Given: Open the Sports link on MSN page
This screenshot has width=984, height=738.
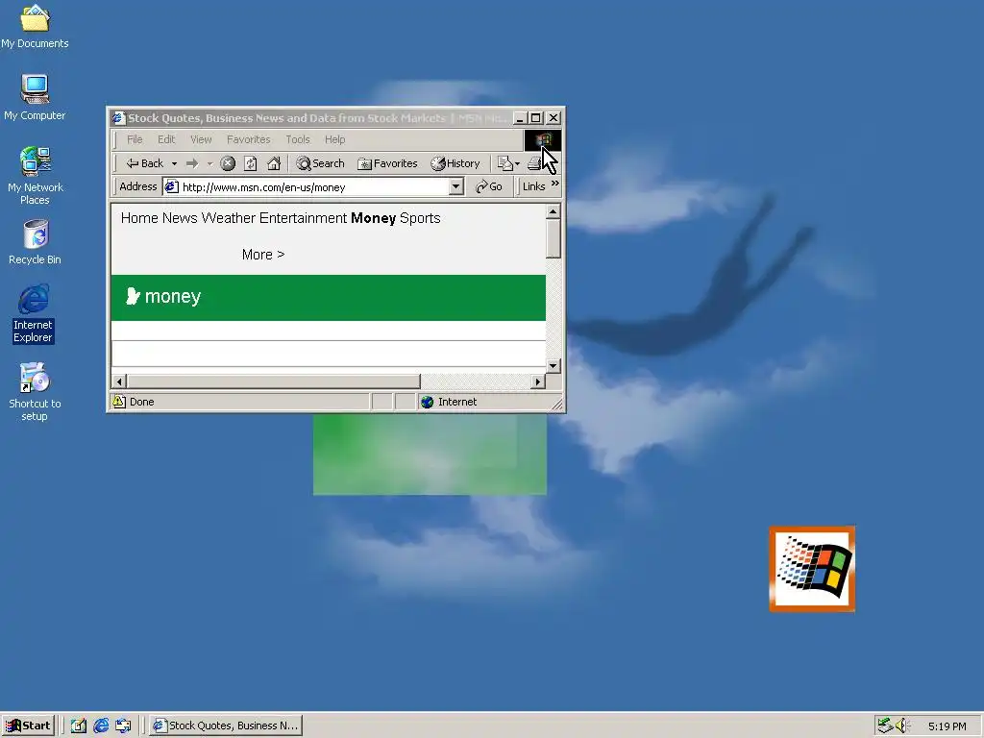Looking at the screenshot, I should 420,218.
